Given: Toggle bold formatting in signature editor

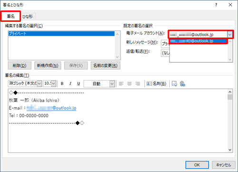Looking at the screenshot, I should coord(62,84).
